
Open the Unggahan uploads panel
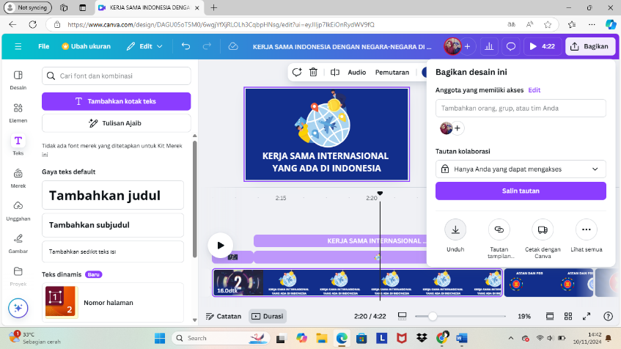[18, 209]
